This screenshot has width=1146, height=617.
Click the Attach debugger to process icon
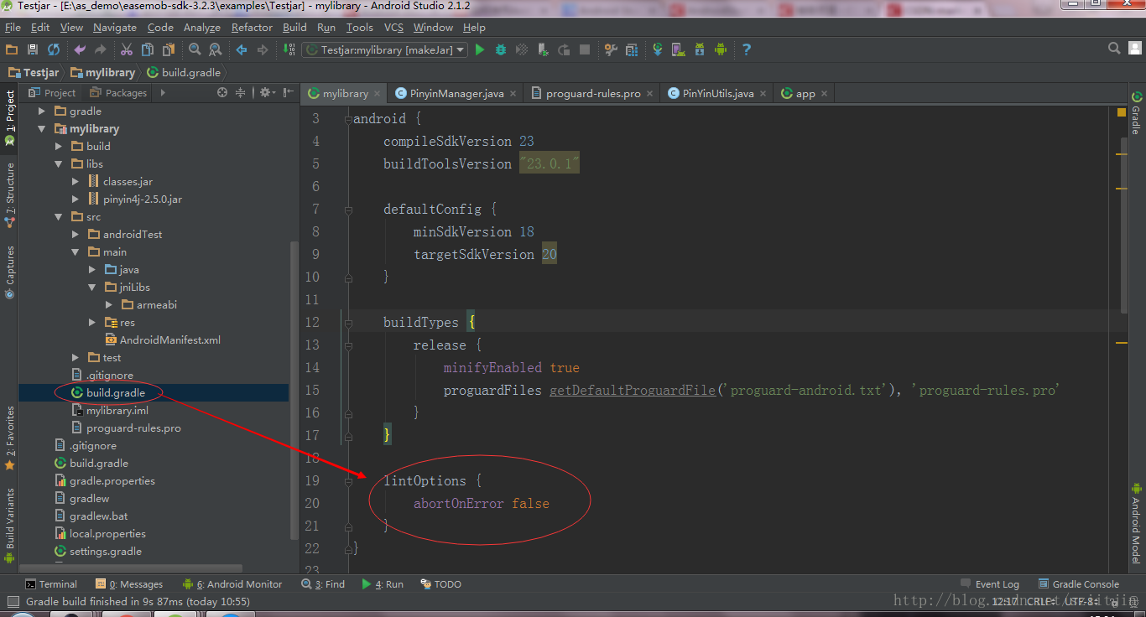(543, 49)
